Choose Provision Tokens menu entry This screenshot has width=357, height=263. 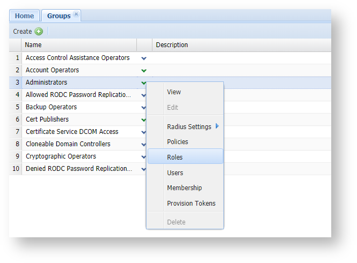tap(191, 204)
